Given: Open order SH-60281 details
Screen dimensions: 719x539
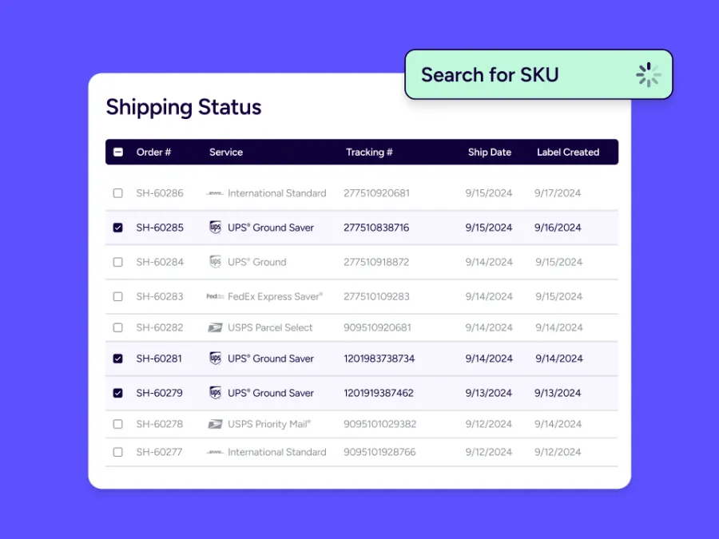Looking at the screenshot, I should 159,359.
